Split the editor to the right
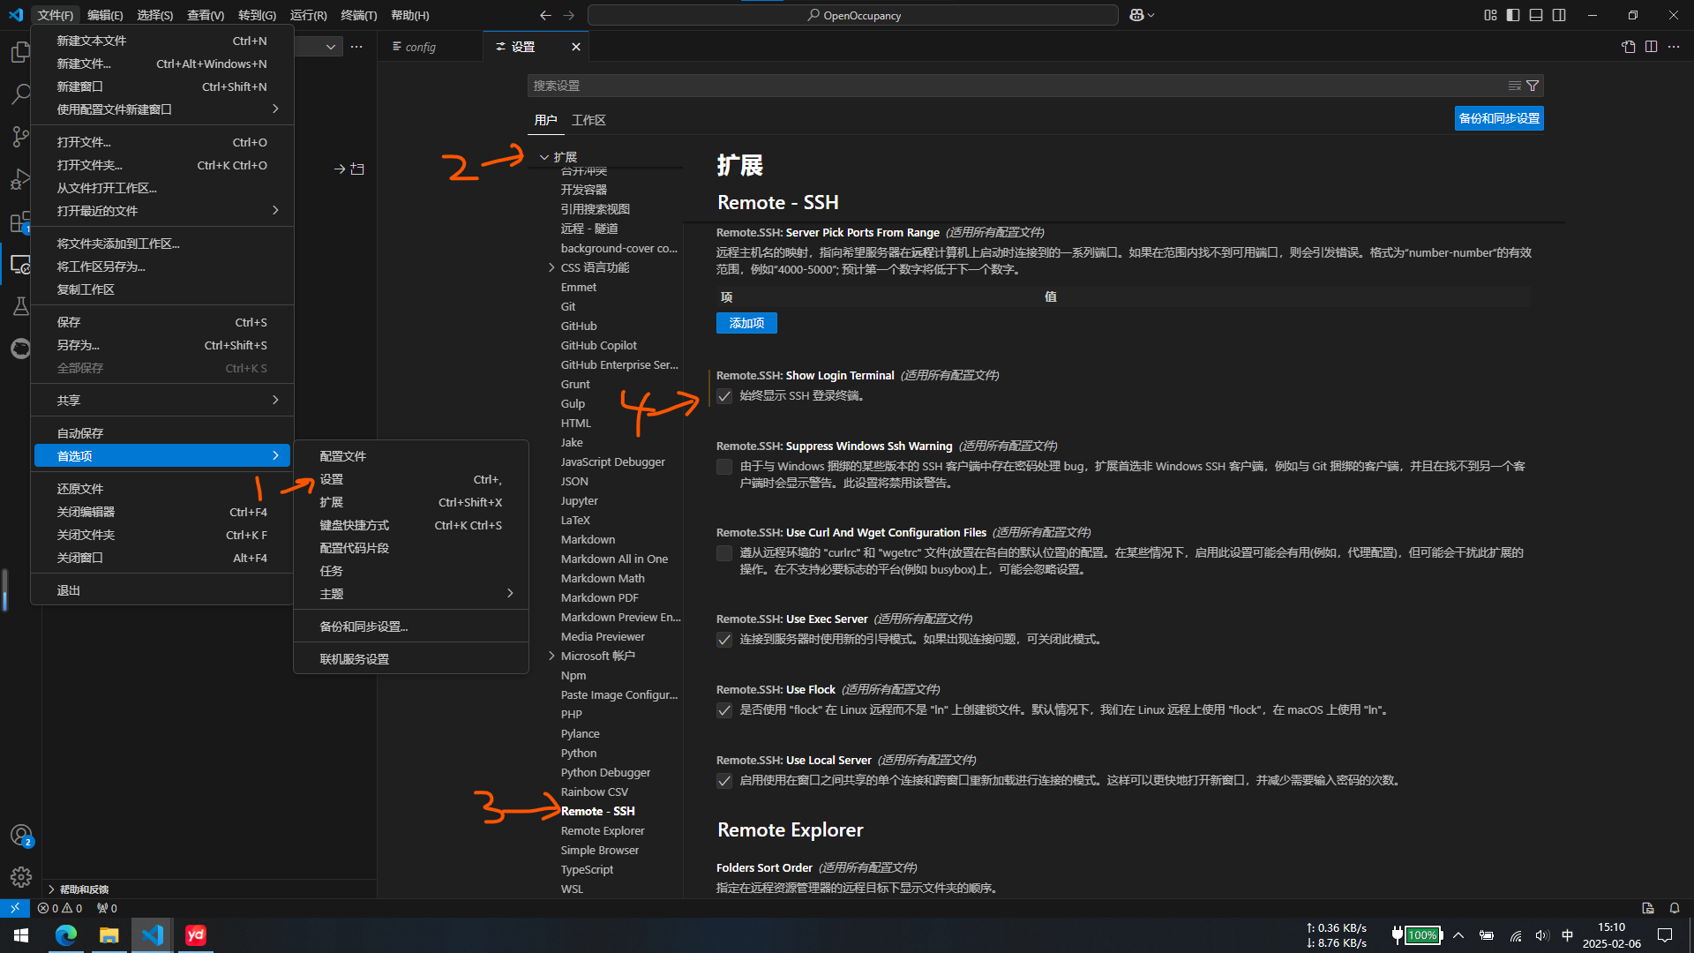1694x953 pixels. pos(1651,47)
